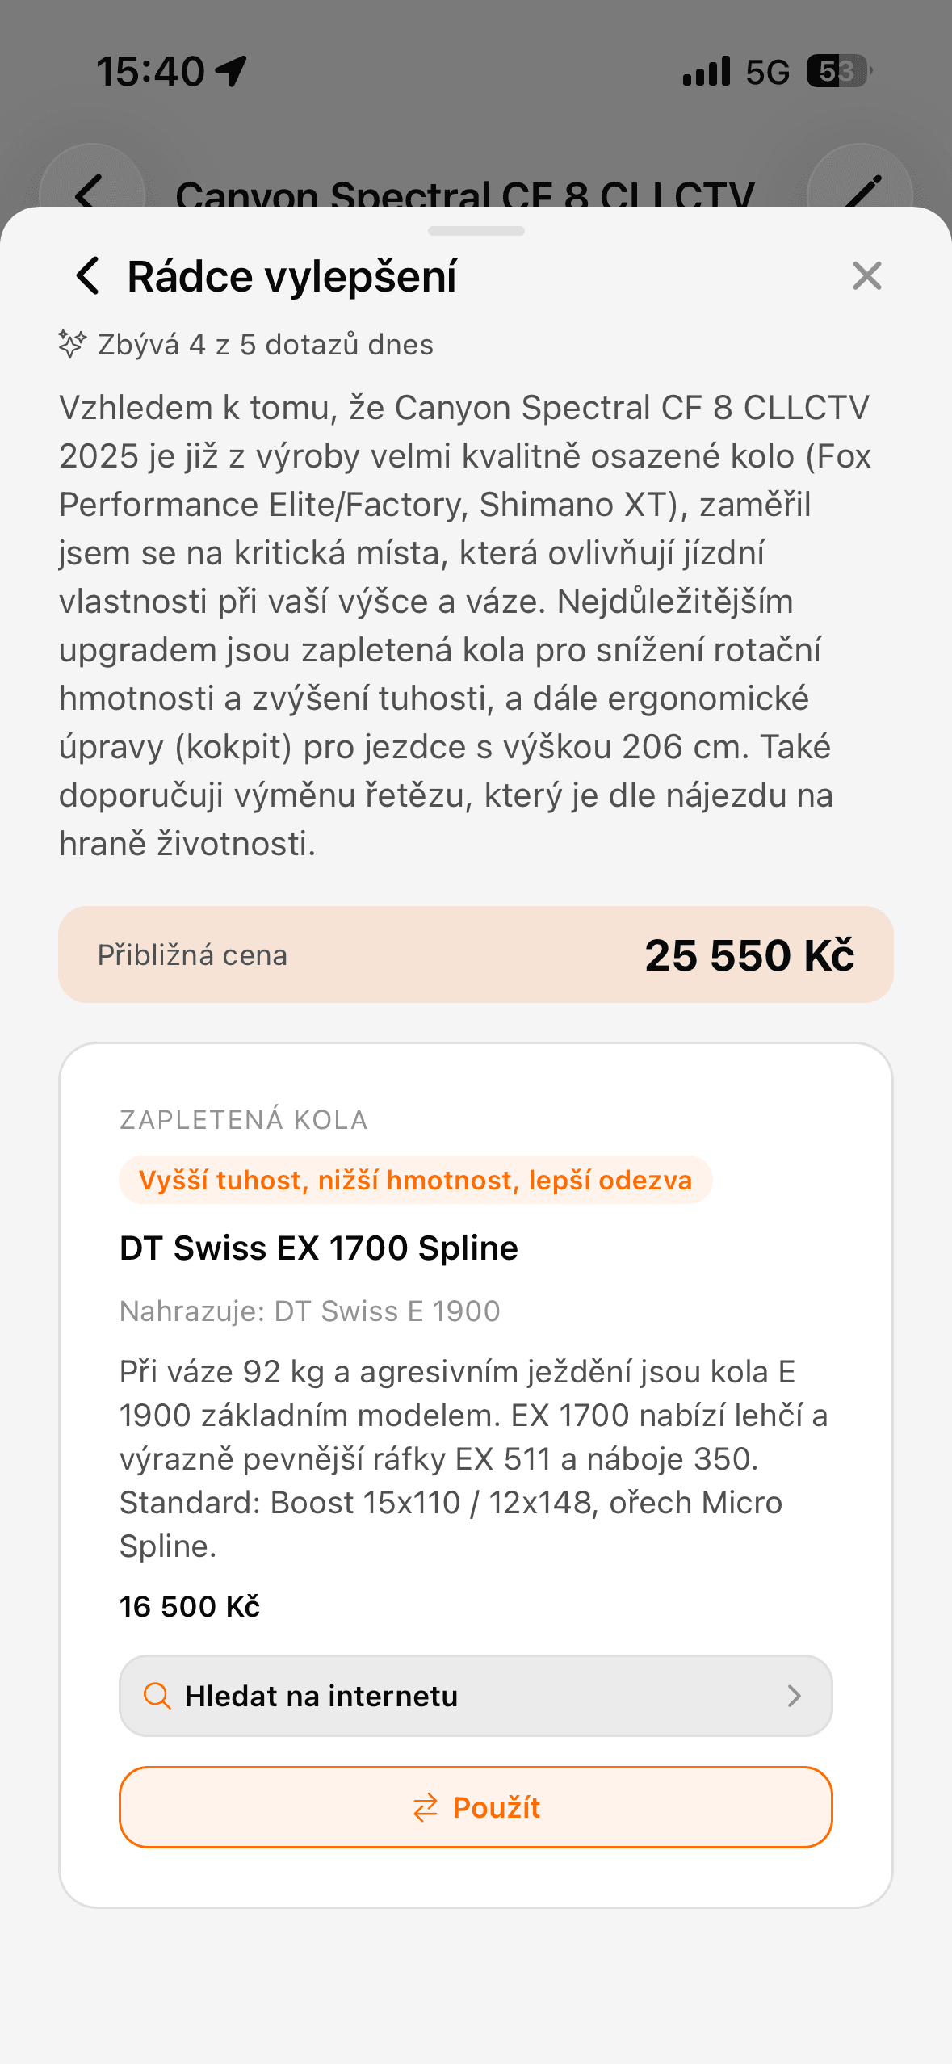
Task: Tap the ZAPLETENÁ KOLA category label
Action: coord(244,1120)
